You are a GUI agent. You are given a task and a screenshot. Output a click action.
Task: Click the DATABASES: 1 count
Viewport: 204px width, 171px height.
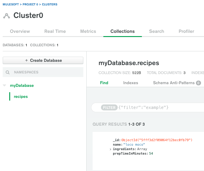(x=15, y=45)
